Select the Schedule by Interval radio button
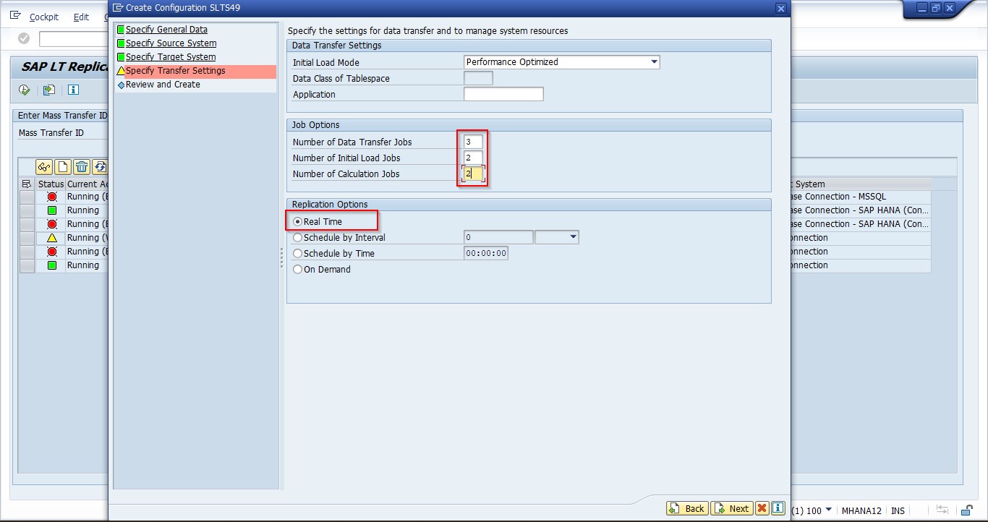This screenshot has width=988, height=522. coord(298,238)
